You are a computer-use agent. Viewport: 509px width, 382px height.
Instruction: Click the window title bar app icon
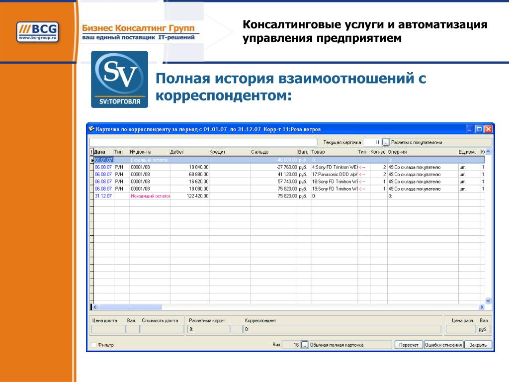pos(91,129)
